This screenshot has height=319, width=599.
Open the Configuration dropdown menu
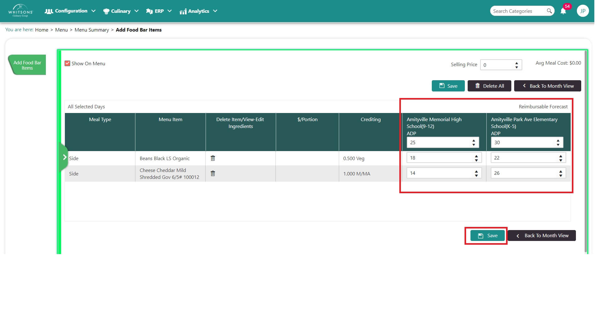tap(71, 11)
